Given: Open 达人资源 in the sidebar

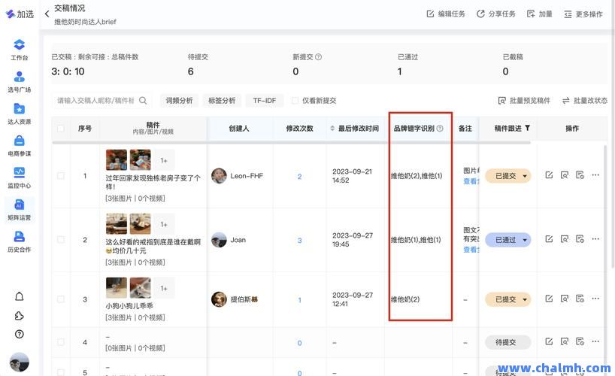Looking at the screenshot, I should point(20,114).
